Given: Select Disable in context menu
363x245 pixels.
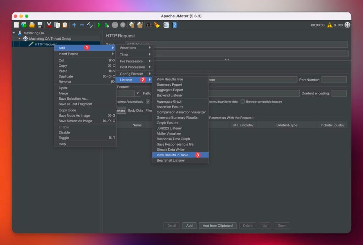Looking at the screenshot, I should 85,132.
